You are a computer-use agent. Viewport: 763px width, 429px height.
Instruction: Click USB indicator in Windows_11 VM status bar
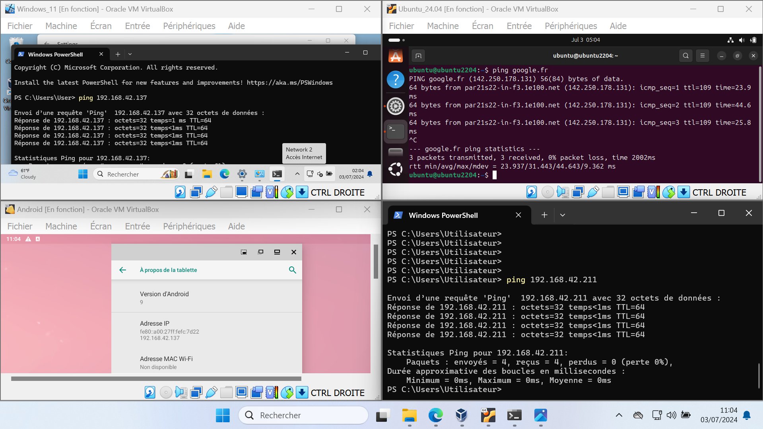(x=211, y=192)
